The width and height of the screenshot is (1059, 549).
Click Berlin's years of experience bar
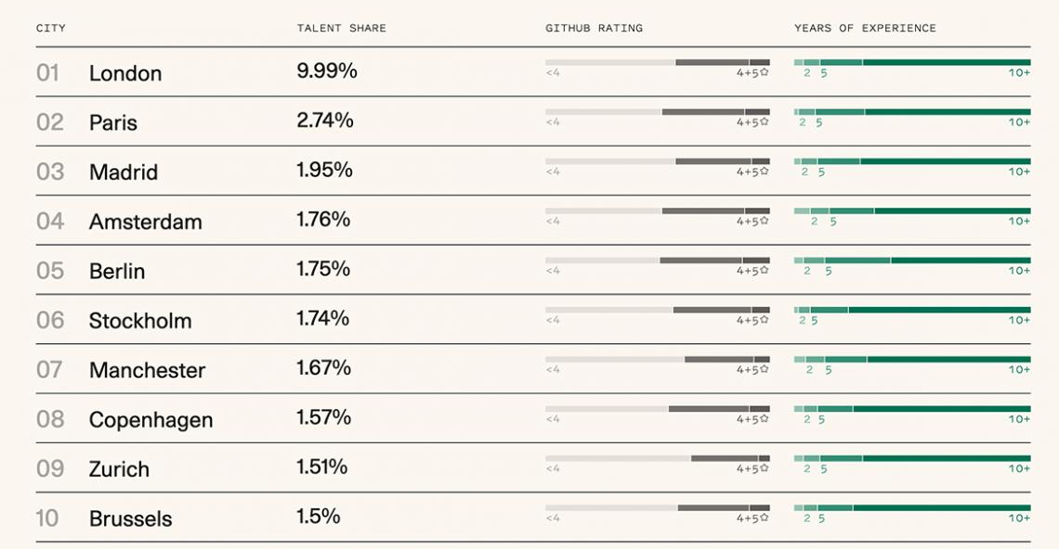[x=912, y=261]
